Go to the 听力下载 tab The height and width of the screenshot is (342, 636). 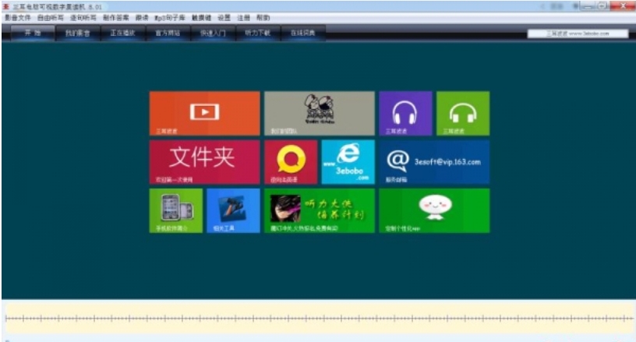[257, 33]
